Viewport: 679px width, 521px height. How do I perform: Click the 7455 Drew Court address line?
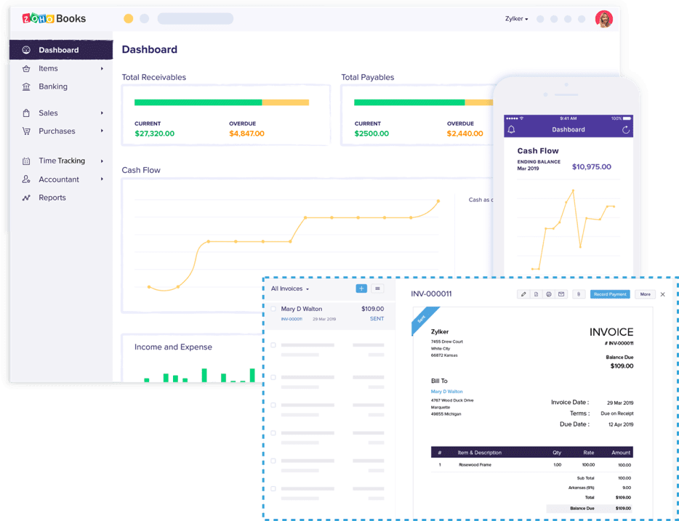[x=447, y=342]
